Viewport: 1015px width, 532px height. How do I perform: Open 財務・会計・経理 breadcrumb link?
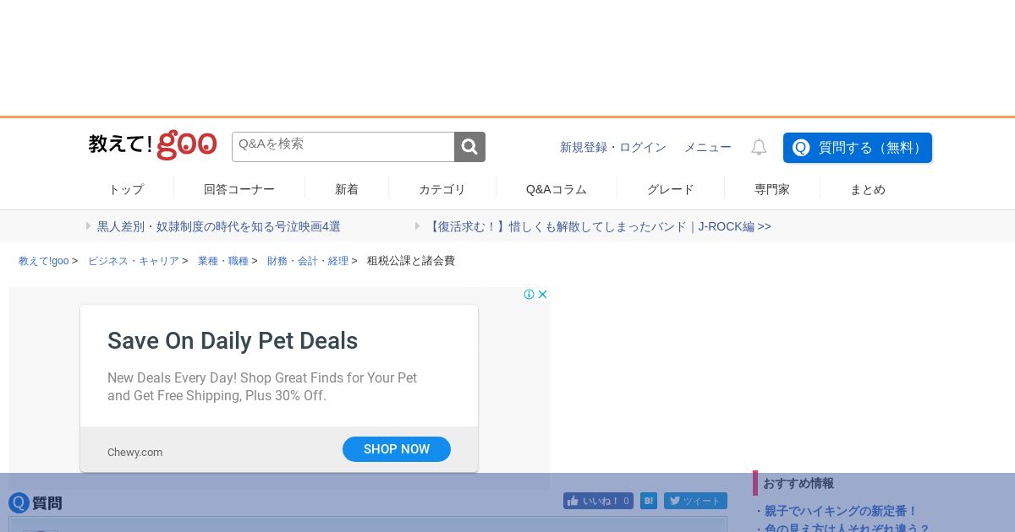(x=307, y=261)
